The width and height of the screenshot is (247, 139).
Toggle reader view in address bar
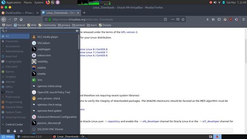(165, 19)
